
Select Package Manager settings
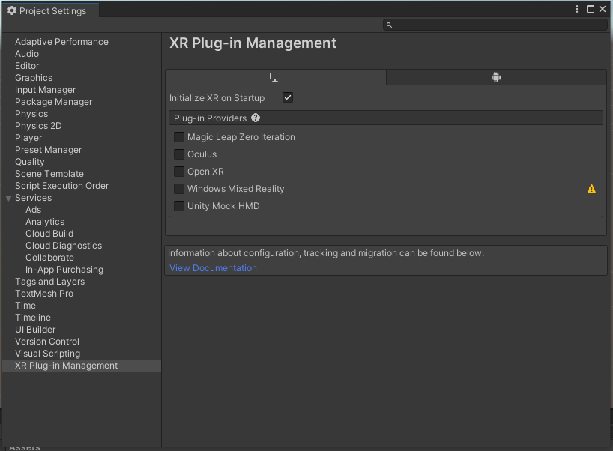(53, 102)
